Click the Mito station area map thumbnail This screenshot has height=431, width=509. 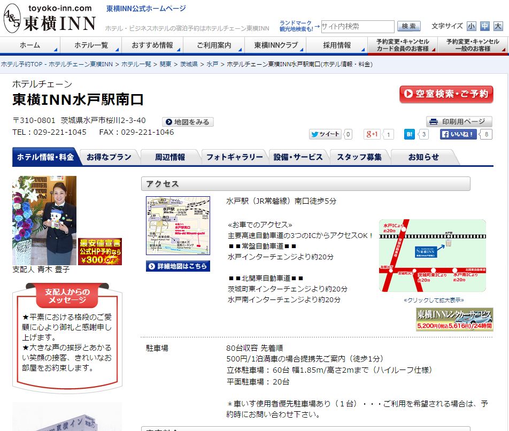click(178, 226)
